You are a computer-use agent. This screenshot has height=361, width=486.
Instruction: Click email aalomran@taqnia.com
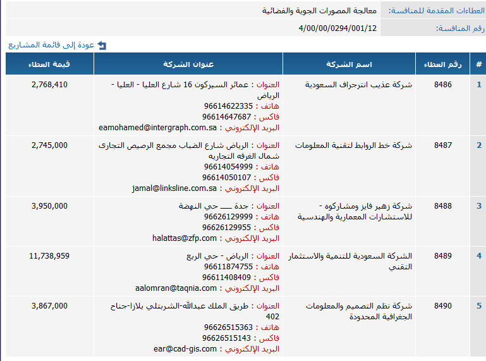point(176,288)
